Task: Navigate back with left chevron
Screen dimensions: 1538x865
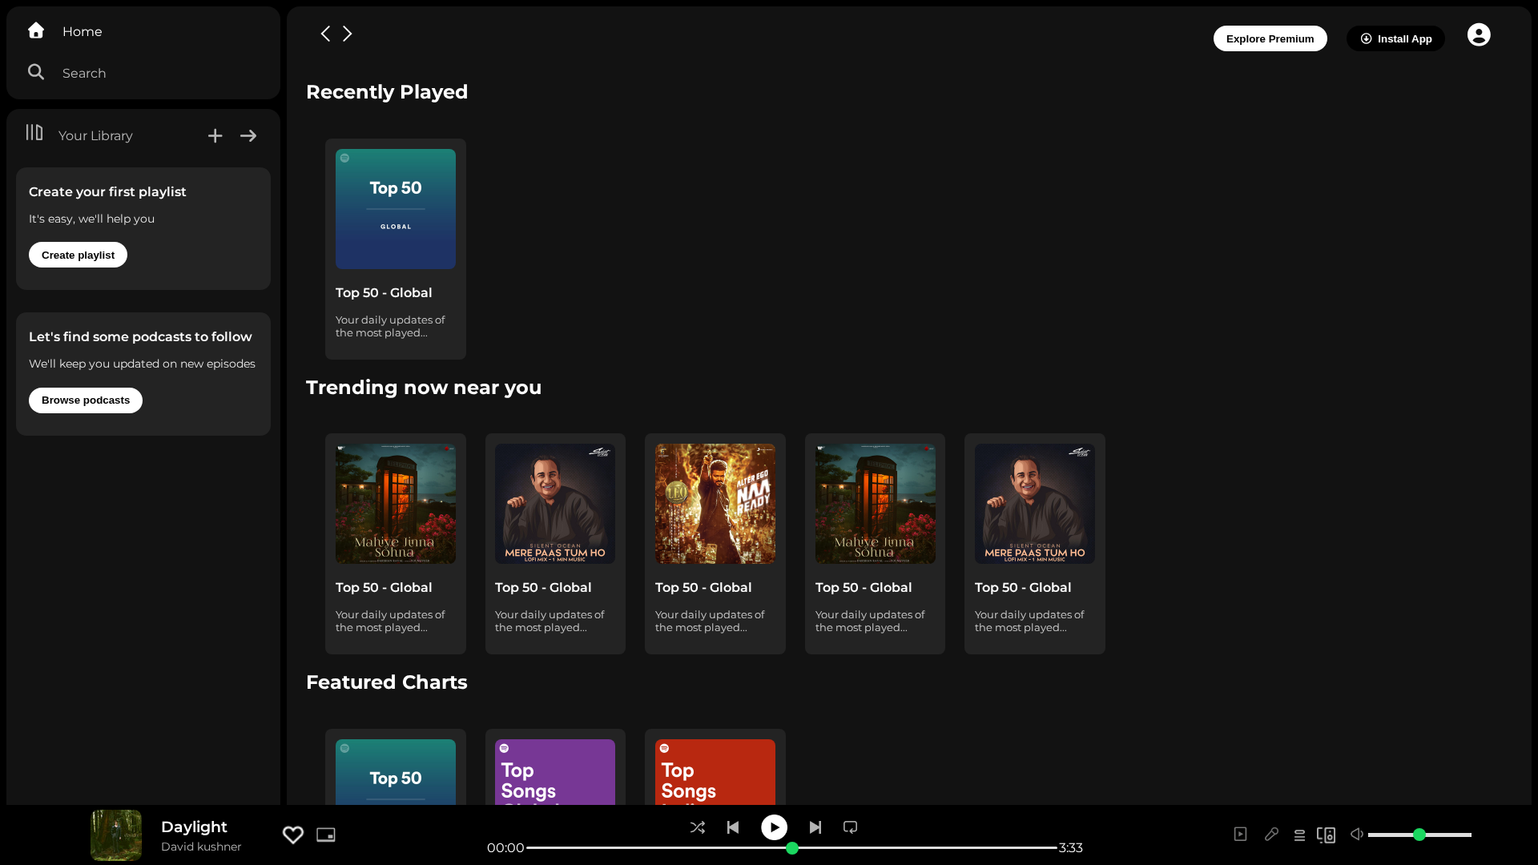Action: pos(325,34)
